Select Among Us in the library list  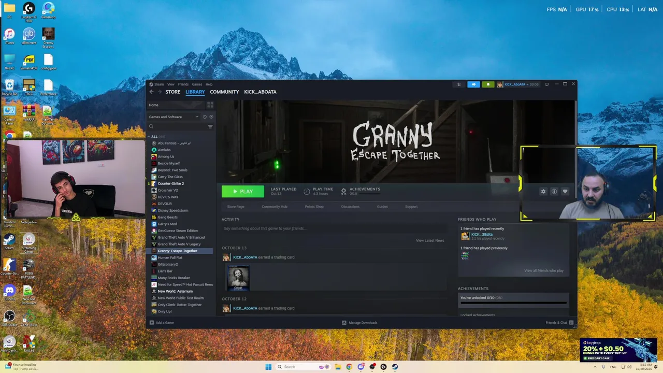pos(166,156)
